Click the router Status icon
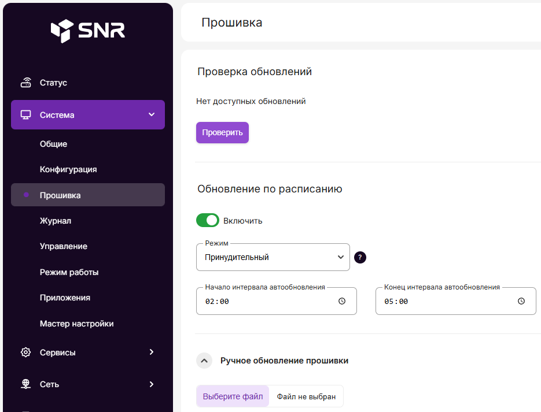 point(25,83)
